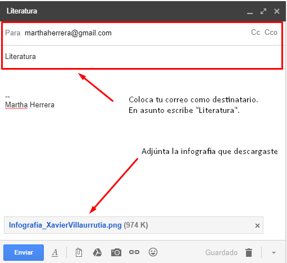Open the emoji smiley picker
The image size is (287, 263).
tap(153, 252)
